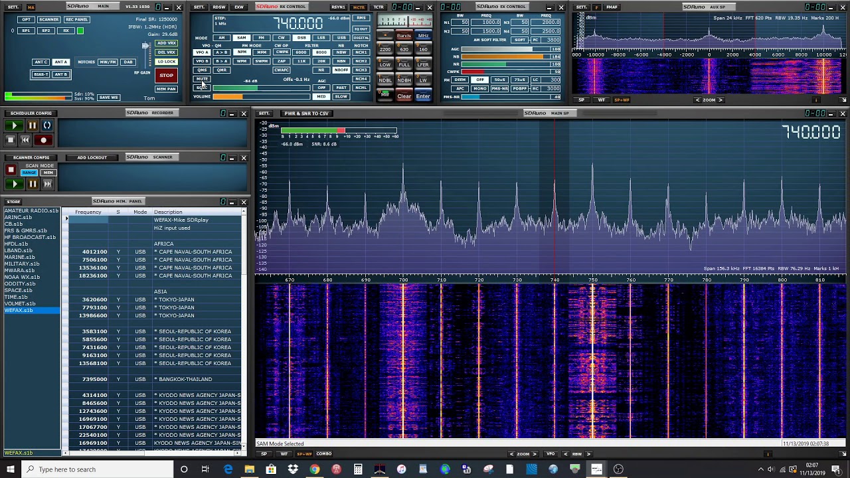
Task: Open SETT. in AUX SP panel
Action: pos(581,7)
